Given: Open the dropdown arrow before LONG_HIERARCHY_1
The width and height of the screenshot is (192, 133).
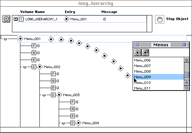Looking at the screenshot, I should (x=15, y=19).
